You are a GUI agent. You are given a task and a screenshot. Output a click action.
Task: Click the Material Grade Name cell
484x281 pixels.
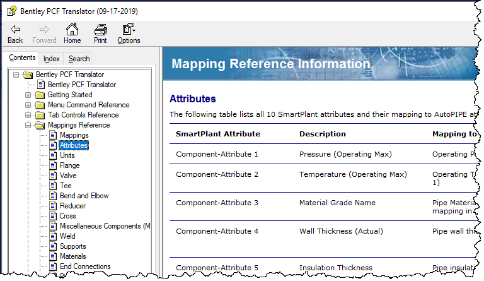337,203
